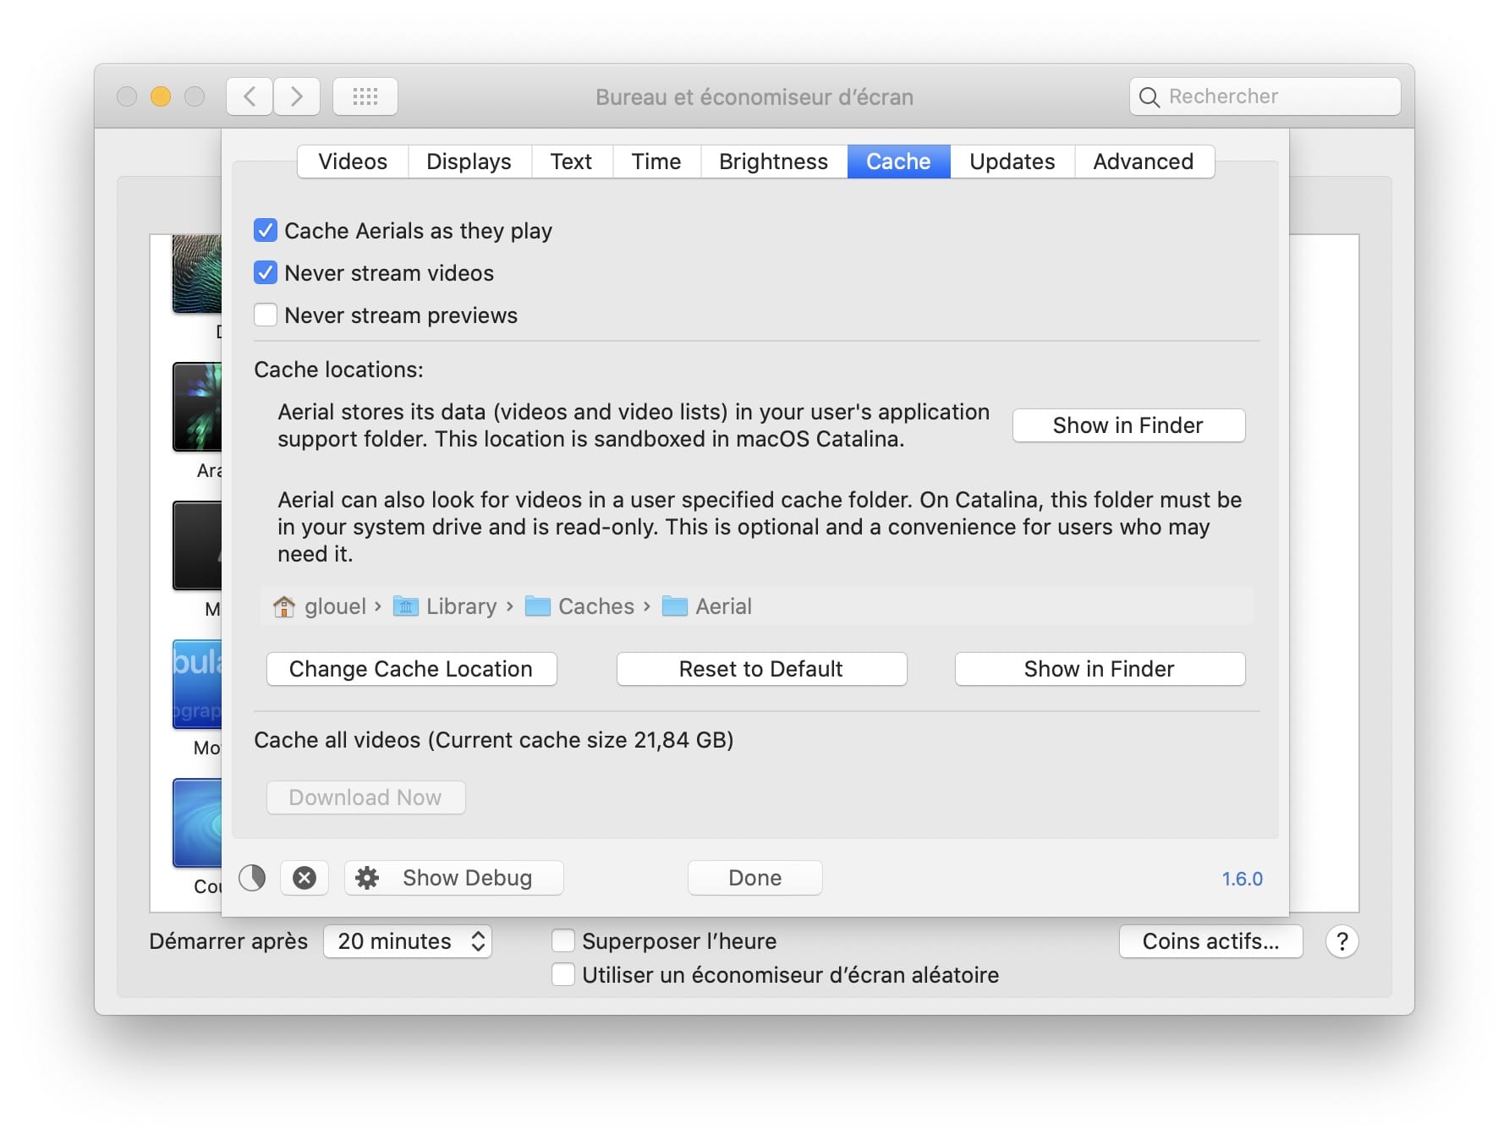Show all preferences via the grid icon
Image resolution: width=1509 pixels, height=1140 pixels.
(365, 96)
